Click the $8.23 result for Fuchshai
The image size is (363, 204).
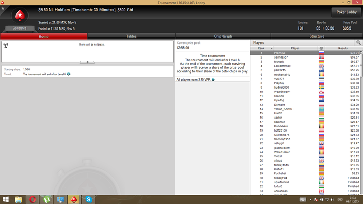(x=355, y=173)
